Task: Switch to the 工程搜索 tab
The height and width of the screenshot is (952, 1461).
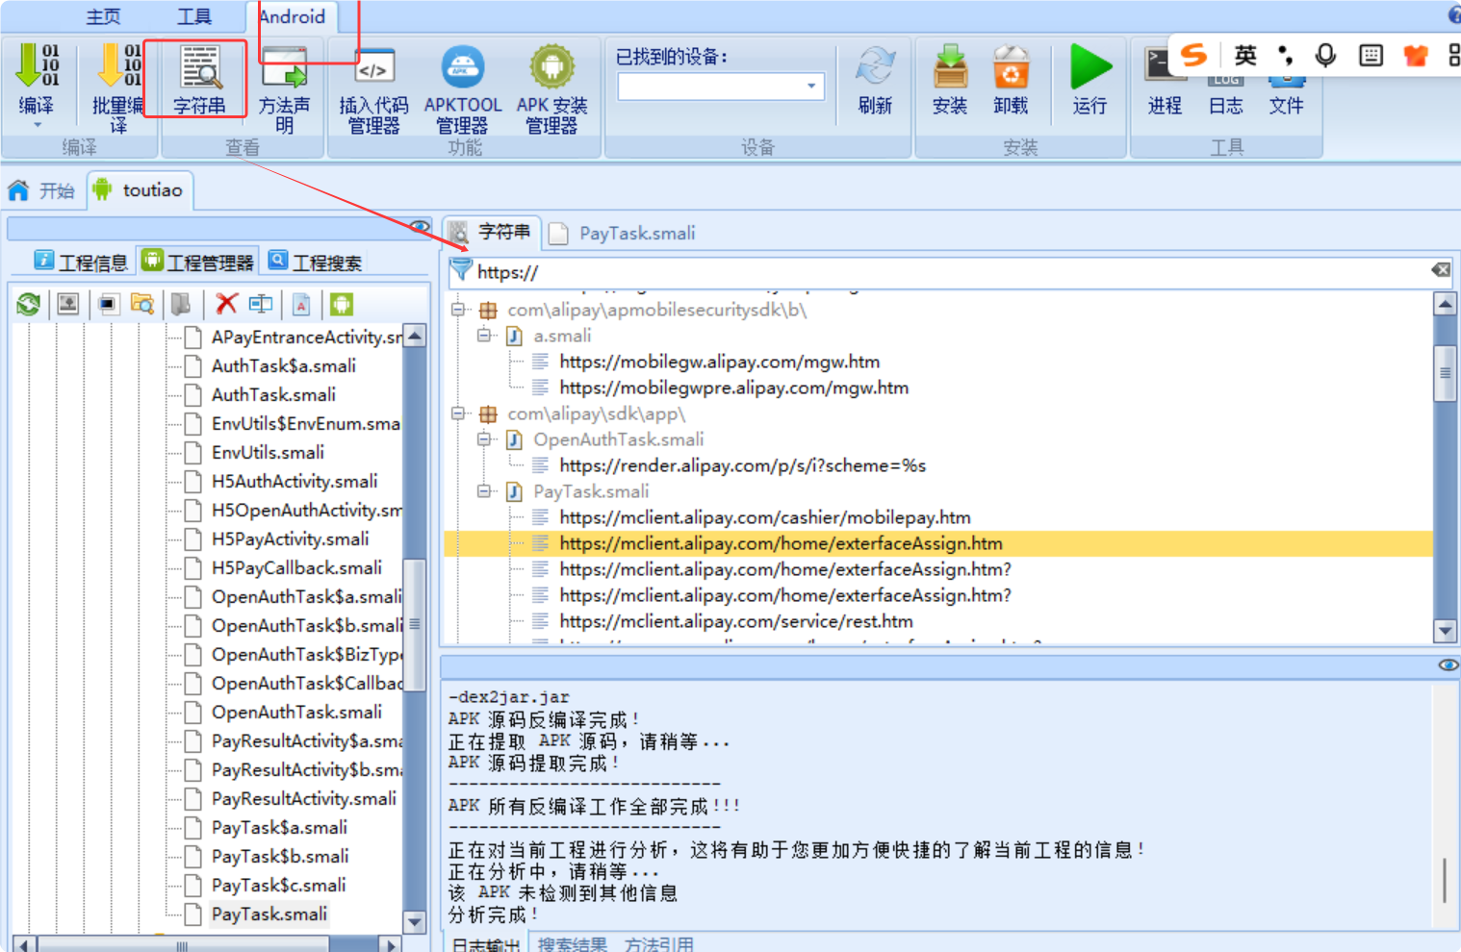Action: tap(315, 262)
